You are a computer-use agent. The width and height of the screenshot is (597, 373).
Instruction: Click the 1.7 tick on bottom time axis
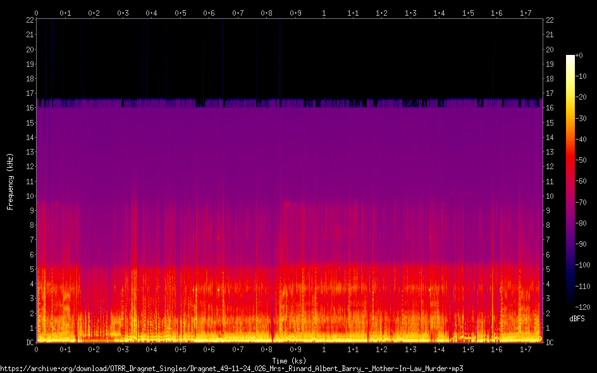[x=526, y=350]
